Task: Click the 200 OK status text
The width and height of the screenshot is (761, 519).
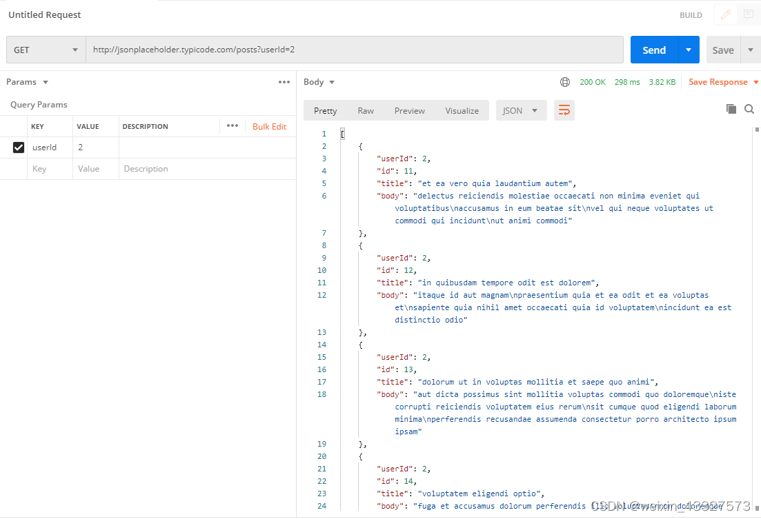Action: [x=593, y=82]
